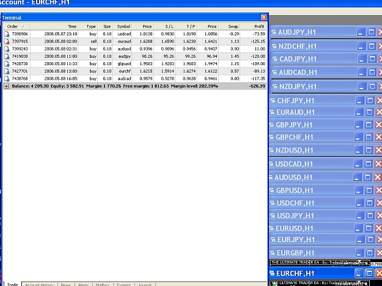The height and width of the screenshot is (286, 382).
Task: Sort orders by the Order column header
Action: (17, 26)
